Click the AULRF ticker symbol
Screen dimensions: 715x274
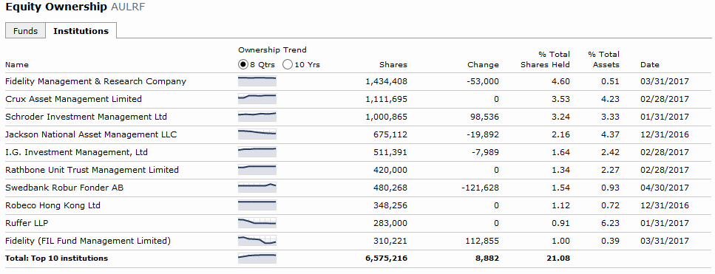pyautogui.click(x=128, y=7)
